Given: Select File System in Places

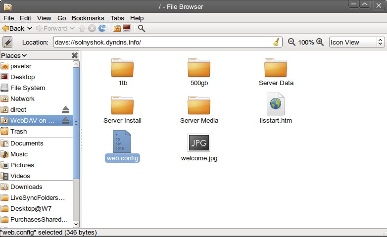Looking at the screenshot, I should pyautogui.click(x=36, y=88).
